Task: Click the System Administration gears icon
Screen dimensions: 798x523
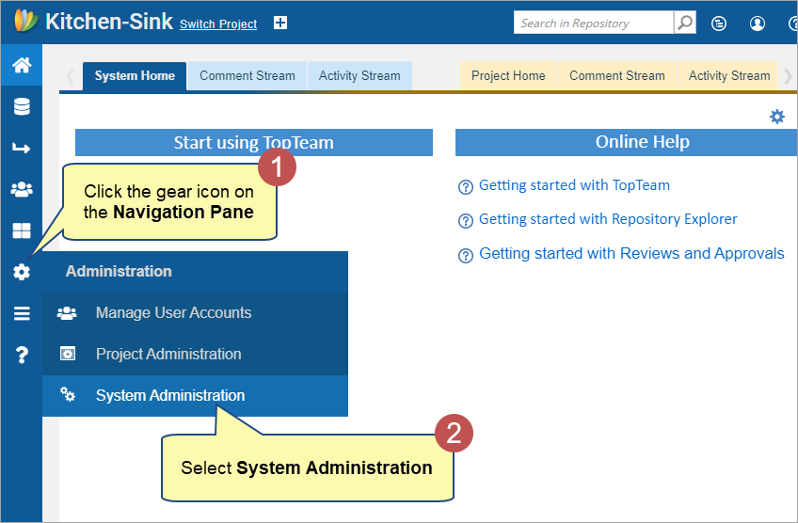Action: pyautogui.click(x=67, y=394)
